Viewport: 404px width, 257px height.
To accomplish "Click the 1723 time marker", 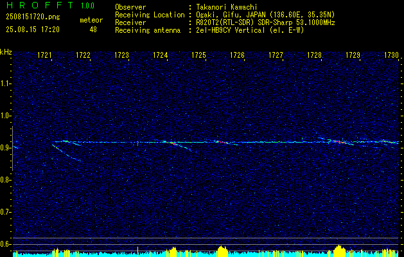I will tap(121, 55).
